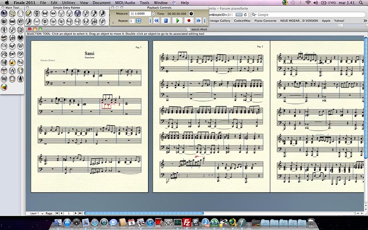Fast forward with double right arrows
The image size is (368, 230).
(199, 21)
